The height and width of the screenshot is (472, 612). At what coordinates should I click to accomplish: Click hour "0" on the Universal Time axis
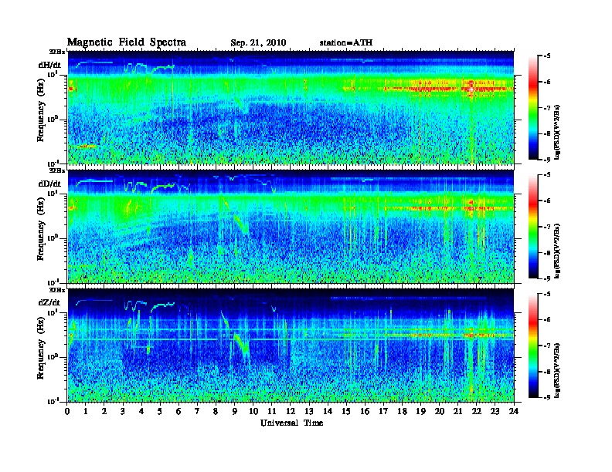click(x=67, y=412)
